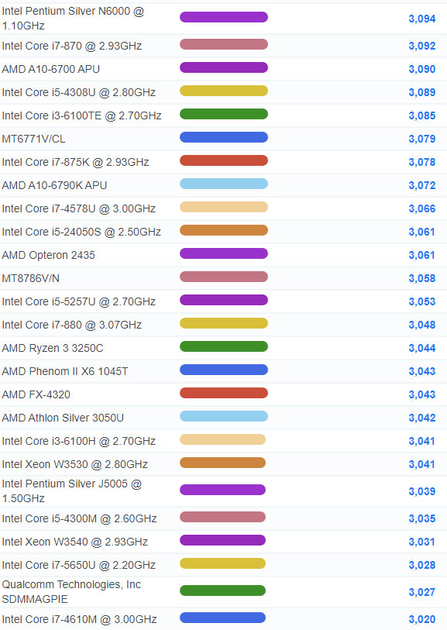Click the green bar for Qualcomm SDMMAGPIE
The image size is (447, 630).
click(x=222, y=590)
